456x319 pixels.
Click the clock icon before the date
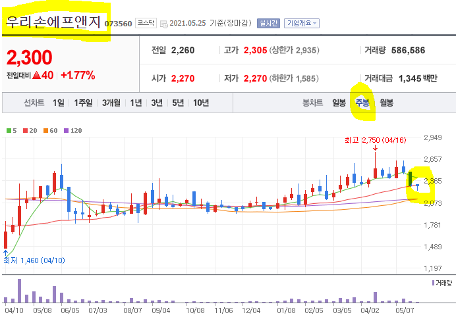click(163, 24)
